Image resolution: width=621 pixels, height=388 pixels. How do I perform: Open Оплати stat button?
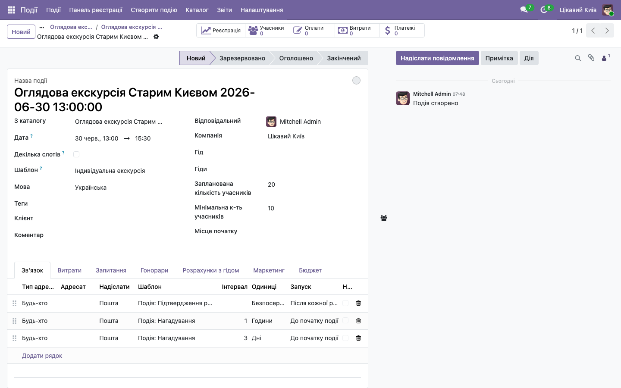[313, 30]
